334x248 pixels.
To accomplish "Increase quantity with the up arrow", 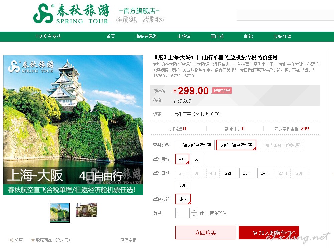I will click(x=194, y=211).
